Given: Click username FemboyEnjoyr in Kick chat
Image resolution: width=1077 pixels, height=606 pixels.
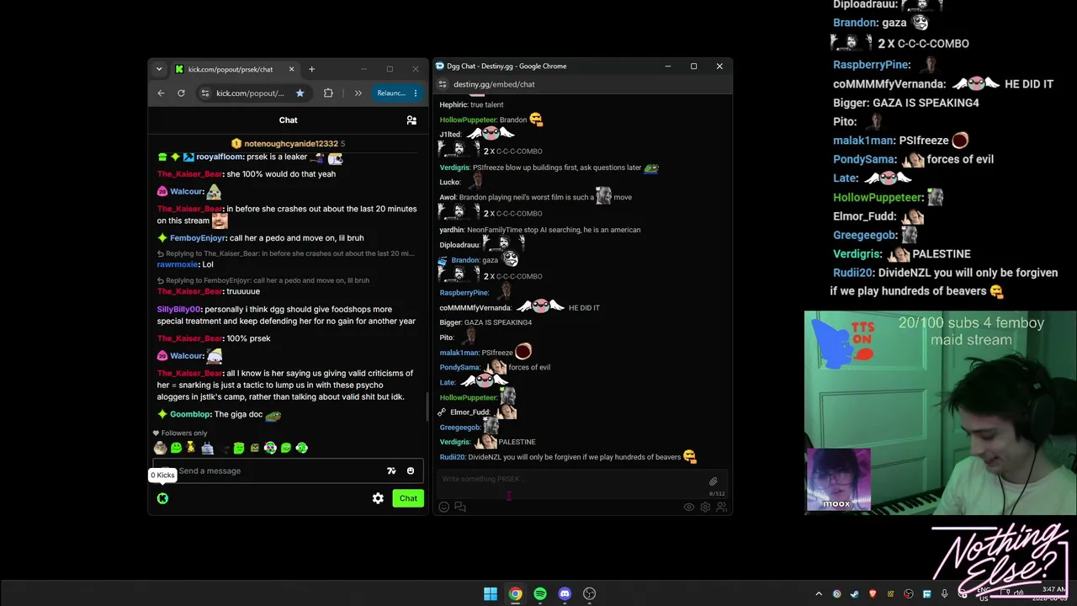Looking at the screenshot, I should point(198,238).
